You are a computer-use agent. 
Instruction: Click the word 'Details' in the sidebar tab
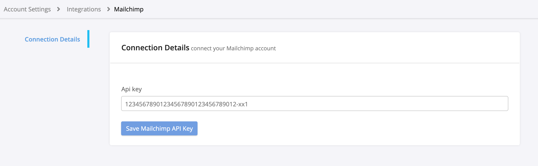[70, 39]
